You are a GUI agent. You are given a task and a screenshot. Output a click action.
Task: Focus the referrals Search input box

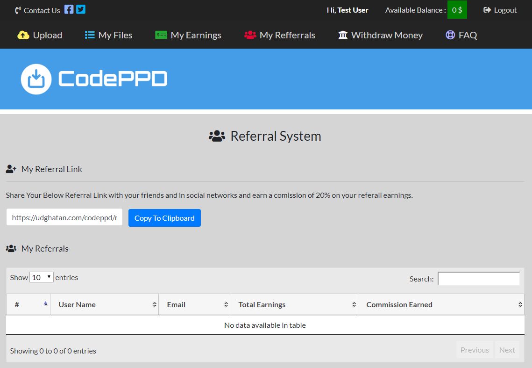pos(478,279)
